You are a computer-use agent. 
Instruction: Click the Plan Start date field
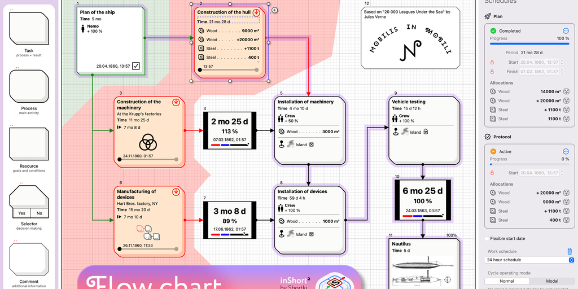point(538,62)
